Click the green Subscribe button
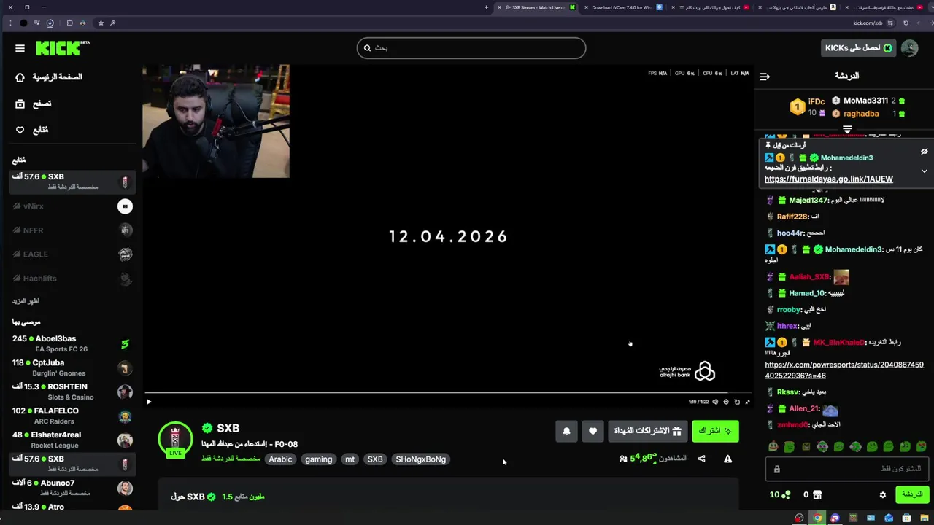Viewport: 934px width, 525px height. [715, 431]
